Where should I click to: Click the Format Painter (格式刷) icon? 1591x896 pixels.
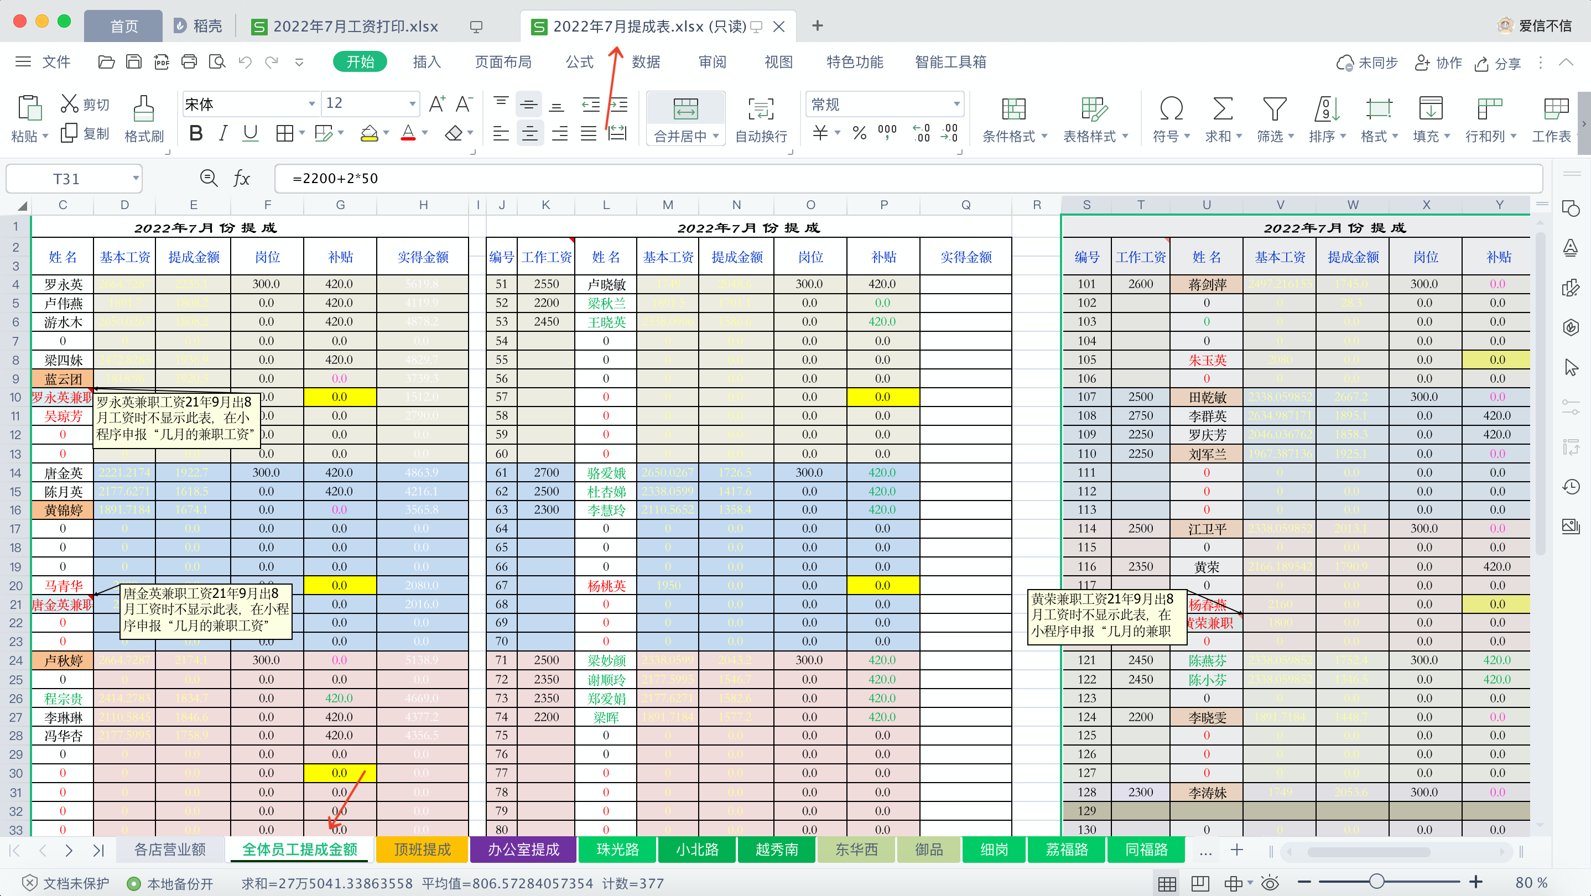(143, 108)
